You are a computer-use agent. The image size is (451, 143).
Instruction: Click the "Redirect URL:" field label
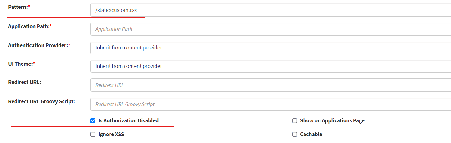click(25, 82)
